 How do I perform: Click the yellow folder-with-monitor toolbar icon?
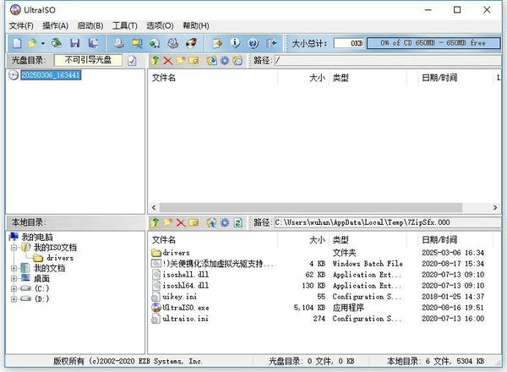pyautogui.click(x=137, y=43)
